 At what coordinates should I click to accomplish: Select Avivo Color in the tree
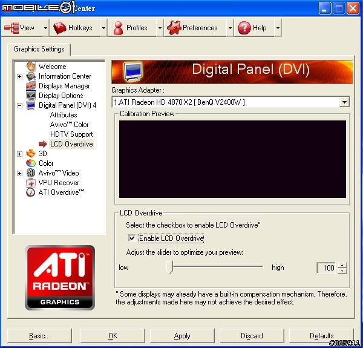[69, 125]
